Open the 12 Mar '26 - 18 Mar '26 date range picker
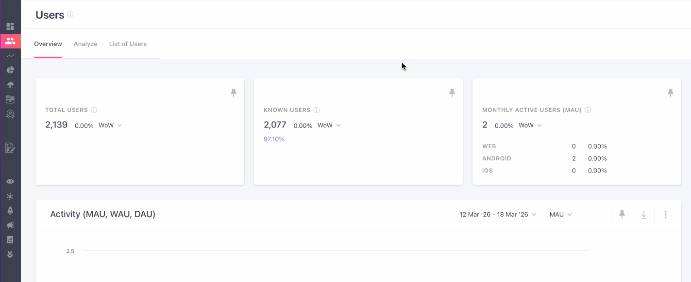The width and height of the screenshot is (691, 282). pyautogui.click(x=498, y=215)
